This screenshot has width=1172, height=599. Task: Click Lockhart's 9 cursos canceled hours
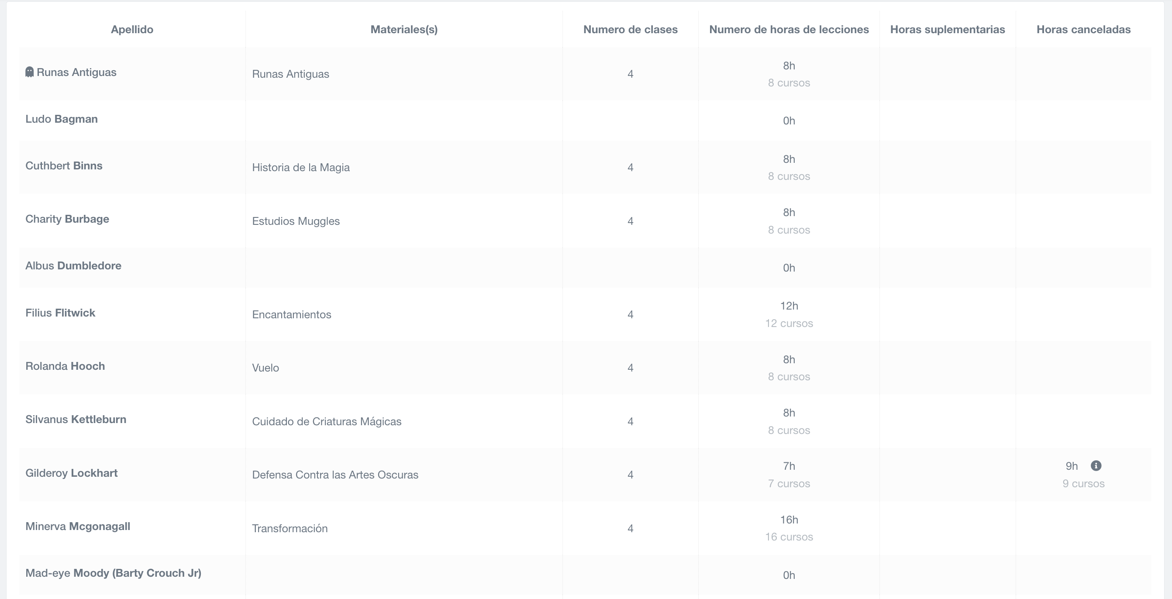(x=1083, y=483)
